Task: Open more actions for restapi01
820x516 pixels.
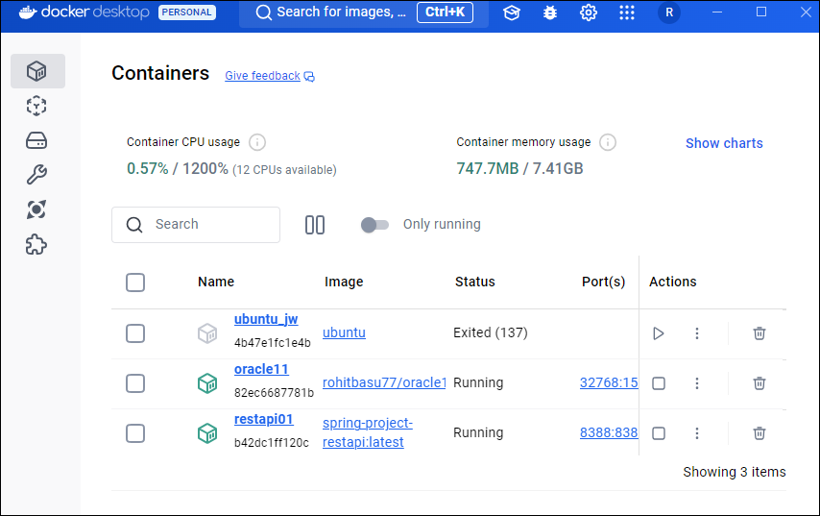Action: click(x=696, y=433)
